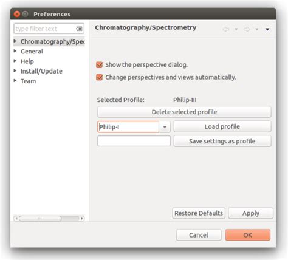
Task: Click Save settings as profile button
Action: [222, 141]
